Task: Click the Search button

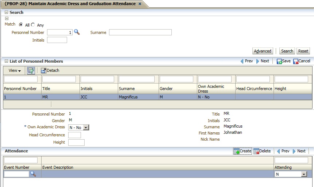Action: 287,51
